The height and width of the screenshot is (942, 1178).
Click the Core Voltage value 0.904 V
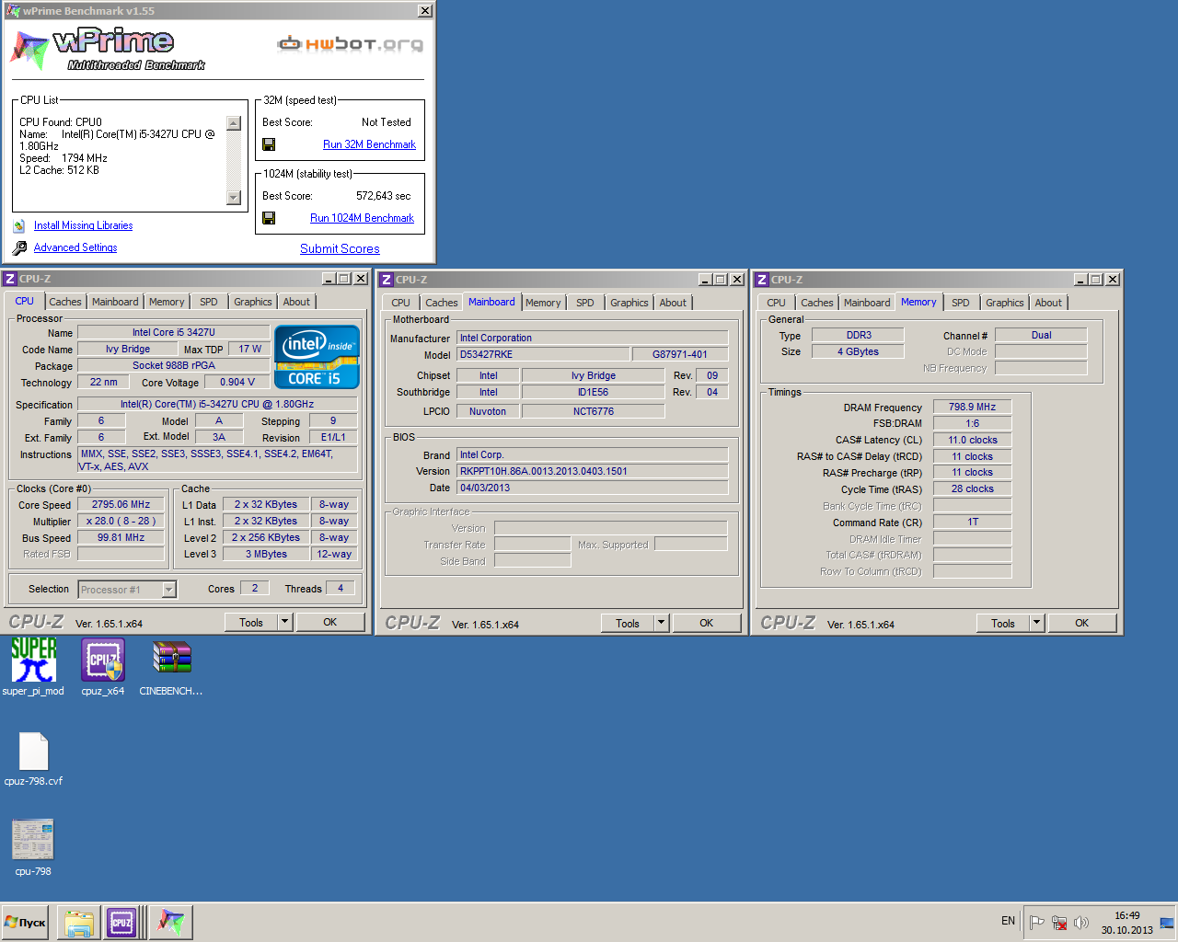coord(237,382)
